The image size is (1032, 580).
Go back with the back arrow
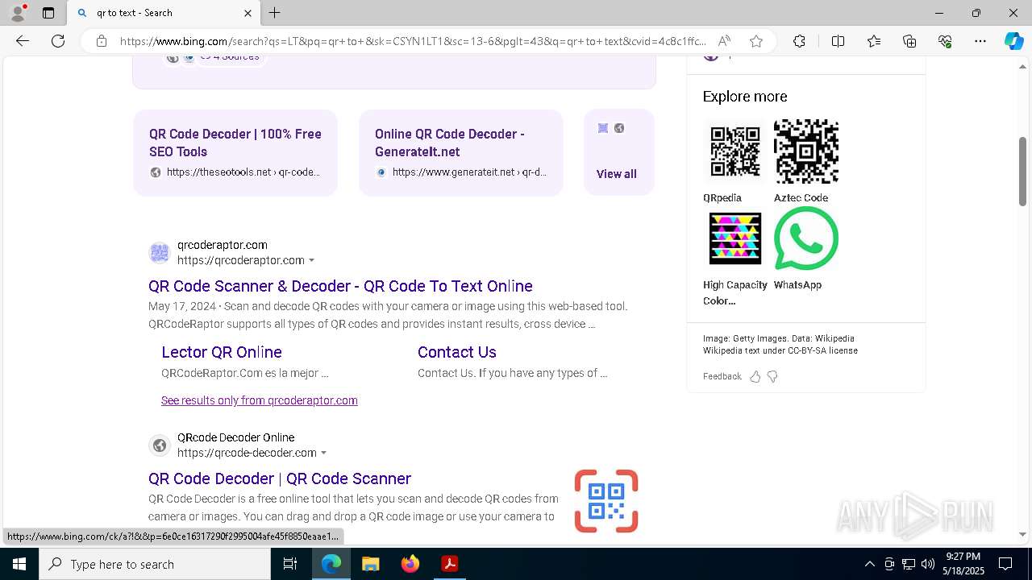pos(23,41)
